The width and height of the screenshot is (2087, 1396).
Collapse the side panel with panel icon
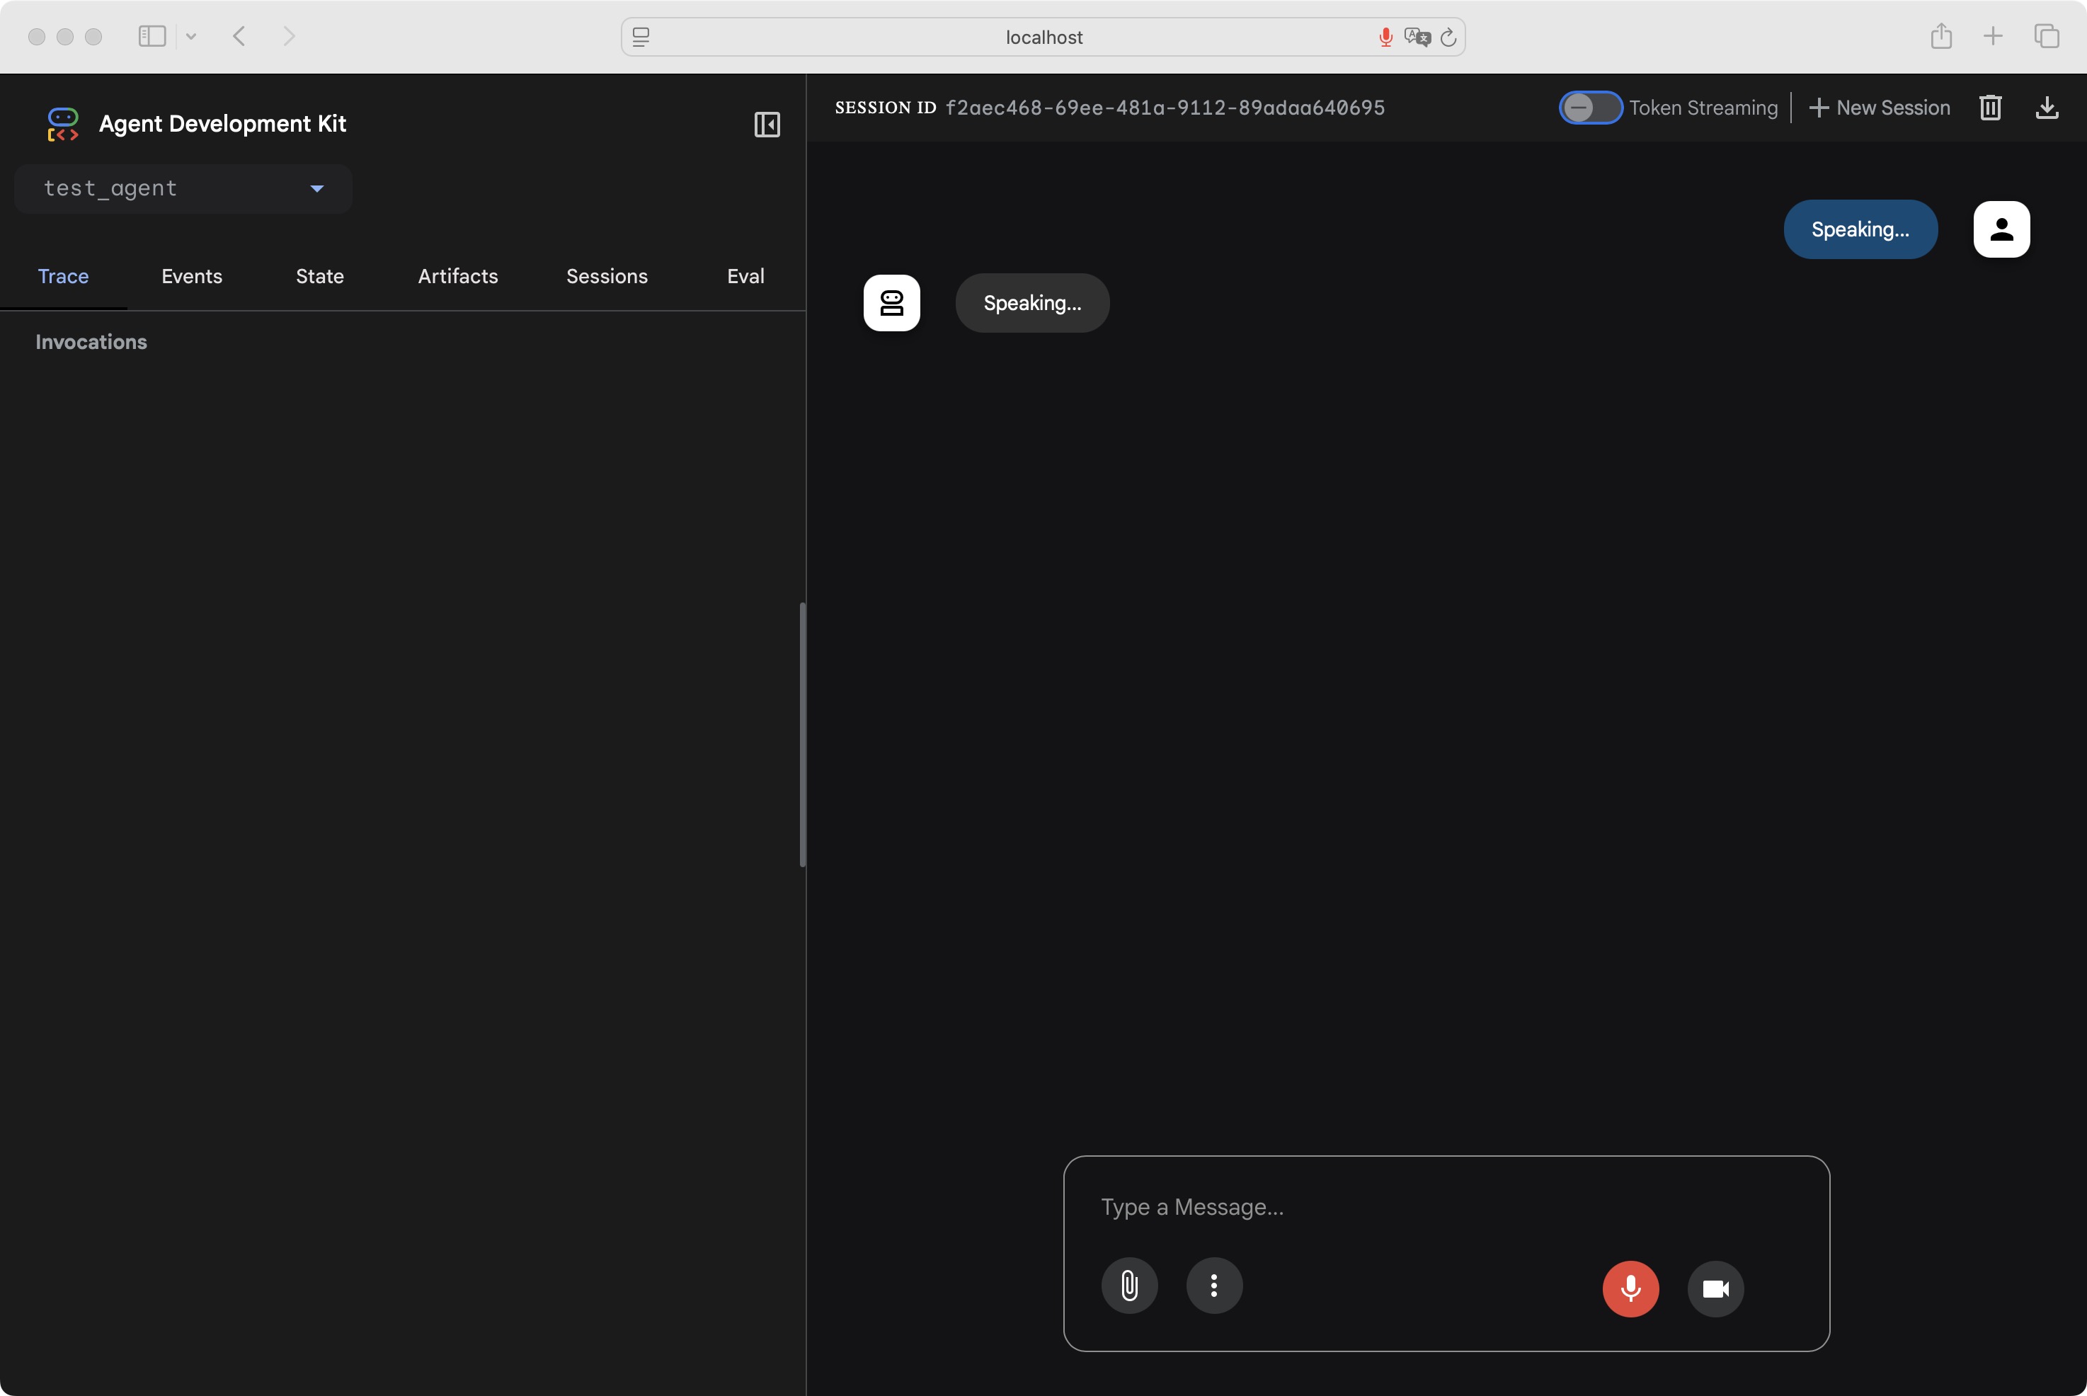click(x=767, y=124)
